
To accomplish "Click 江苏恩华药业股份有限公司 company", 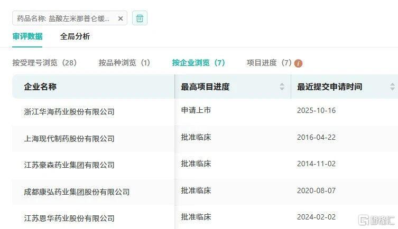I will click(69, 218).
